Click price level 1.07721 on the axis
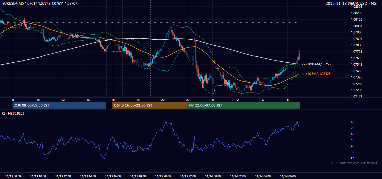 (x=357, y=52)
